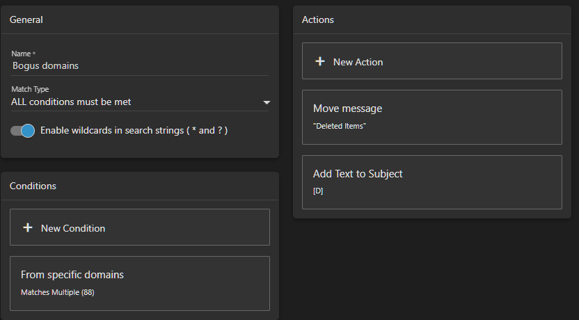Click the [D] subject text value

318,191
